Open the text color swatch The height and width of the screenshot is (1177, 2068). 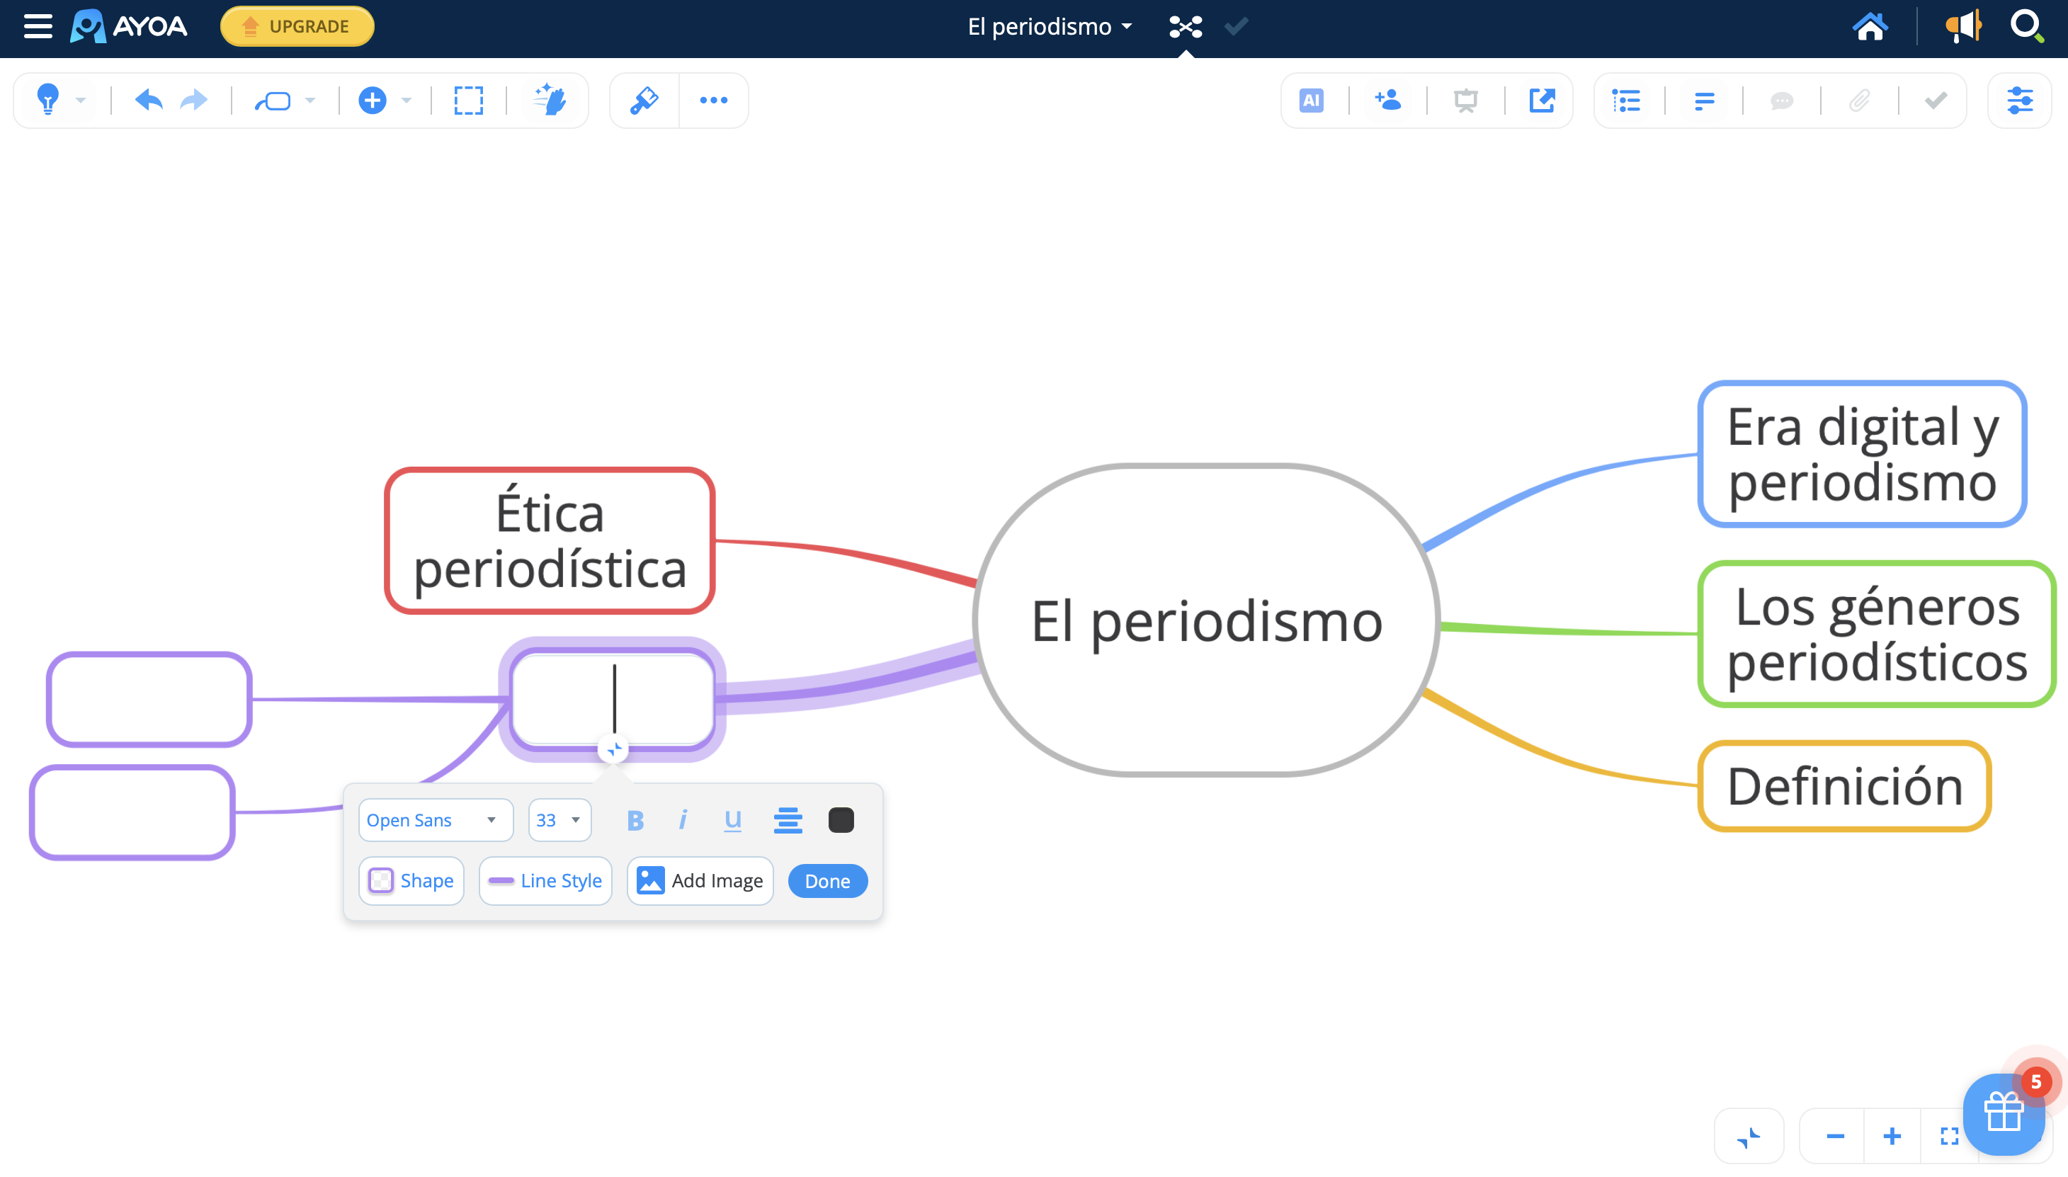click(x=841, y=819)
